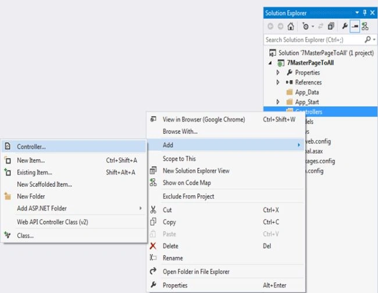Choose Cut from context menu

click(226, 210)
